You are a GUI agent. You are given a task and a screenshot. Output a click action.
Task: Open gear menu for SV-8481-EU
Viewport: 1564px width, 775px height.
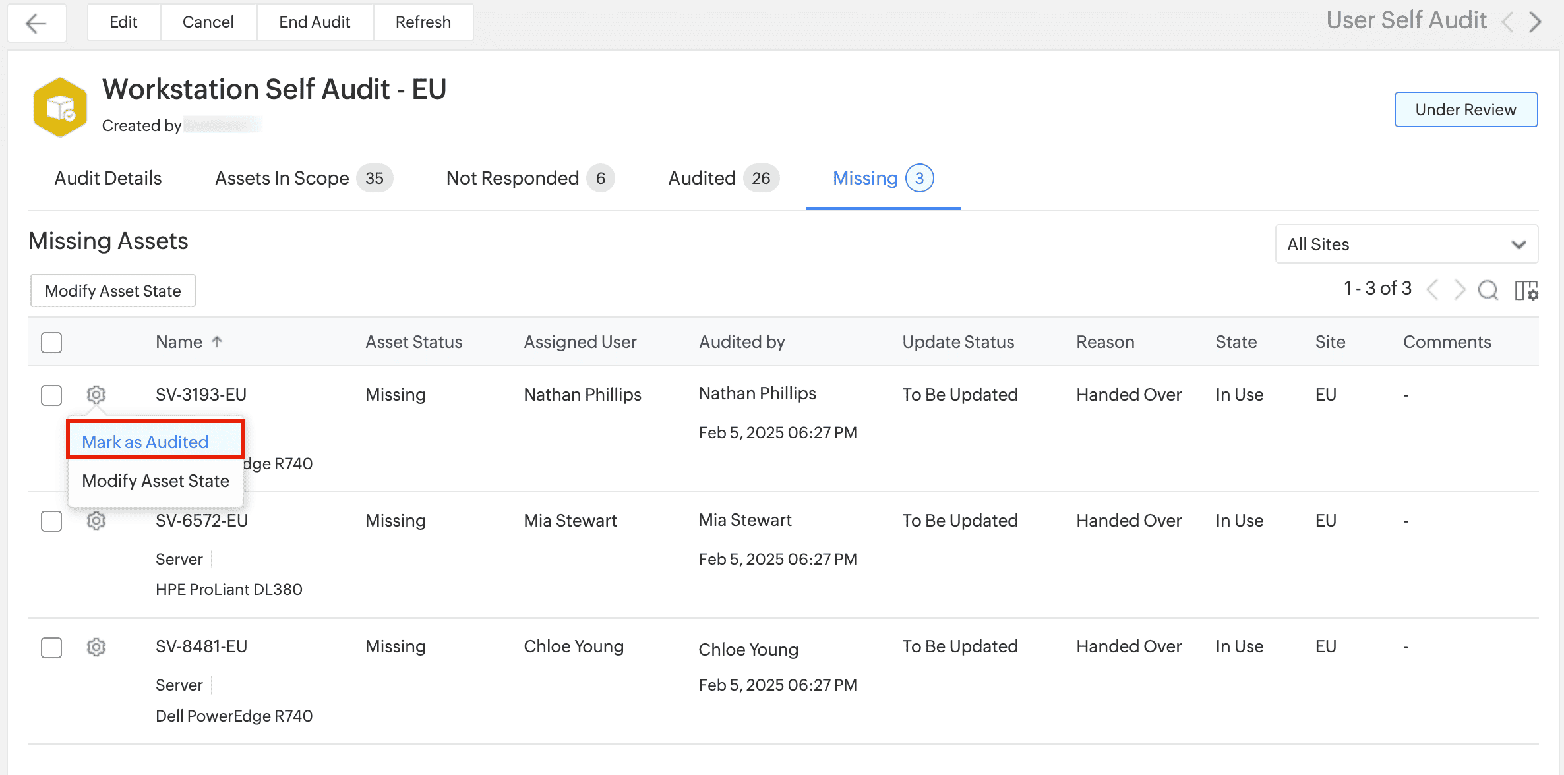(96, 646)
